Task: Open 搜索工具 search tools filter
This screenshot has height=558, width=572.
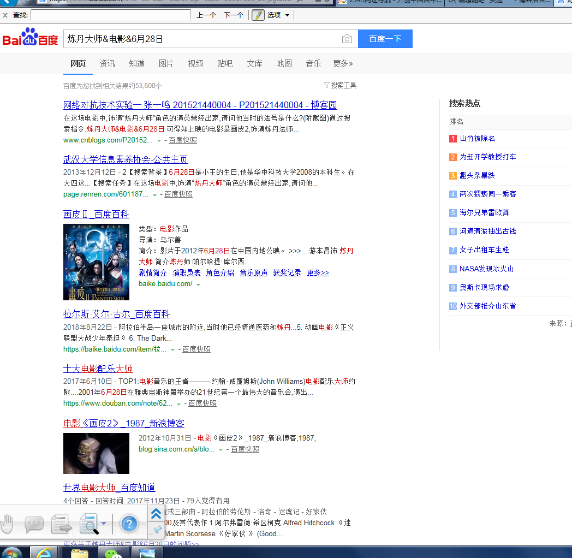Action: coord(340,85)
